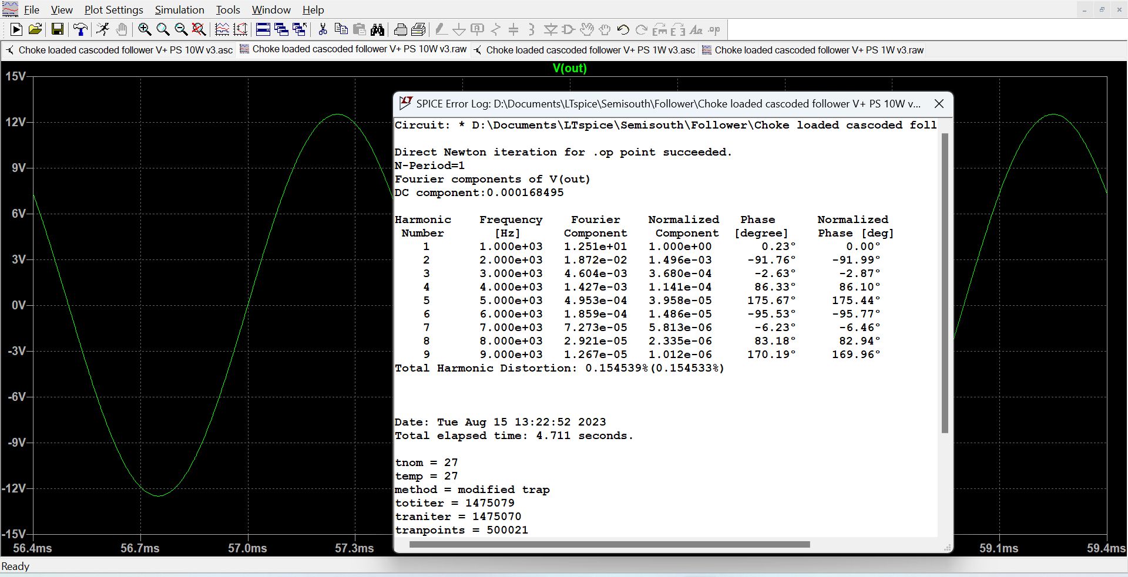Open the Help menu
1128x577 pixels.
pos(313,10)
